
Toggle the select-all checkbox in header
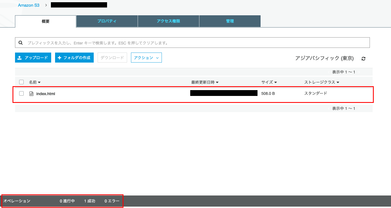(x=21, y=82)
